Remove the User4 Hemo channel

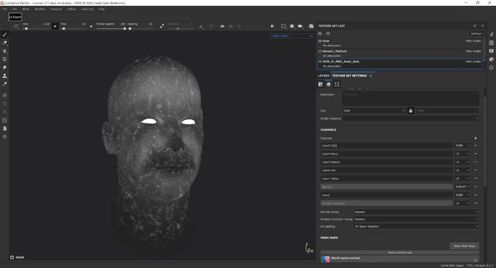[x=475, y=153]
